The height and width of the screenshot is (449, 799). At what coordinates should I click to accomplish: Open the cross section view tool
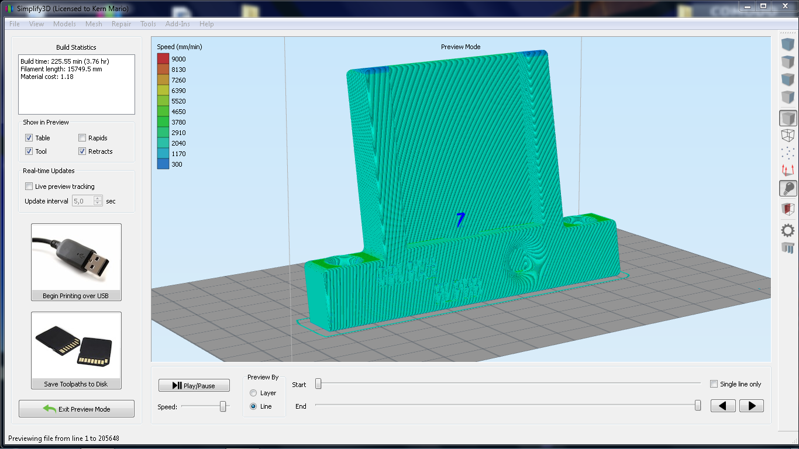[x=788, y=209]
